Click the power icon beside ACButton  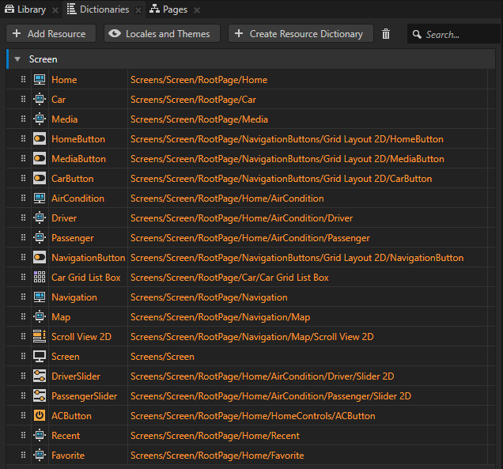(40, 416)
